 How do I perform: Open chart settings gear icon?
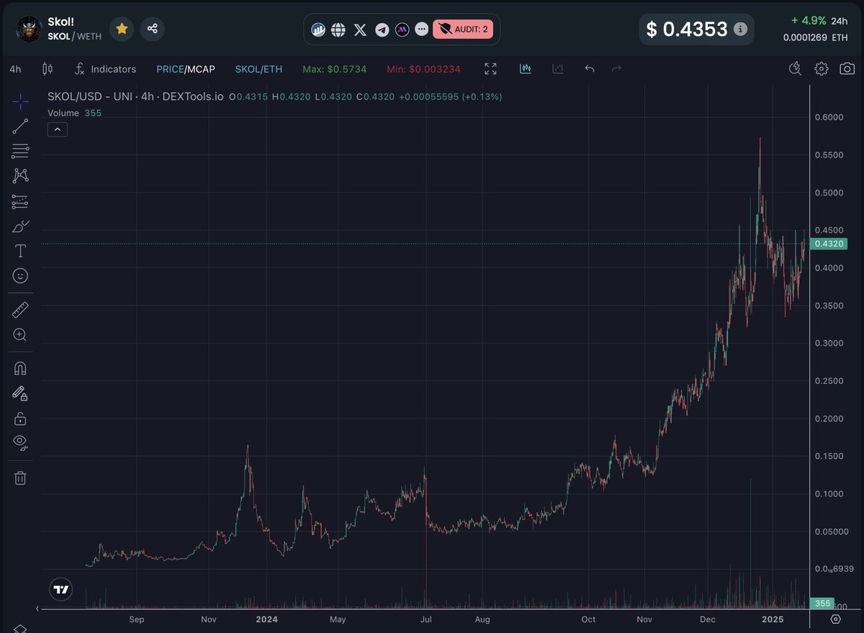click(821, 69)
